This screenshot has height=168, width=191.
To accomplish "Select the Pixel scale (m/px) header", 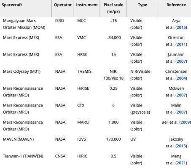I will pos(113,8).
